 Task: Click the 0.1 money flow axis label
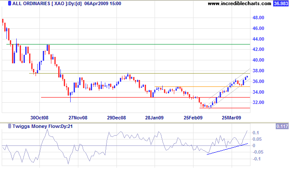(256, 133)
